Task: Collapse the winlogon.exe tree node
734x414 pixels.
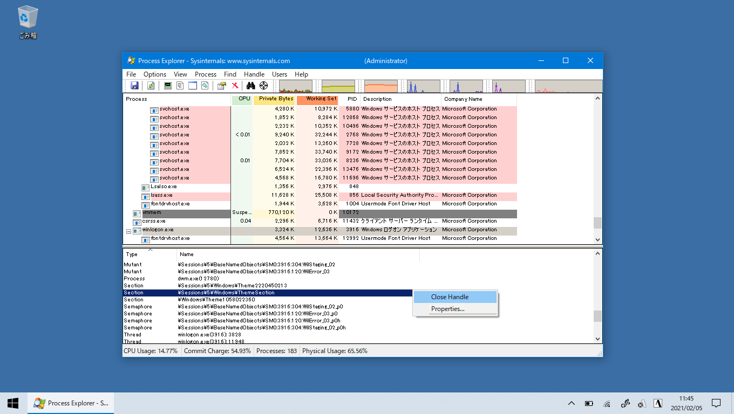Action: [x=128, y=231]
